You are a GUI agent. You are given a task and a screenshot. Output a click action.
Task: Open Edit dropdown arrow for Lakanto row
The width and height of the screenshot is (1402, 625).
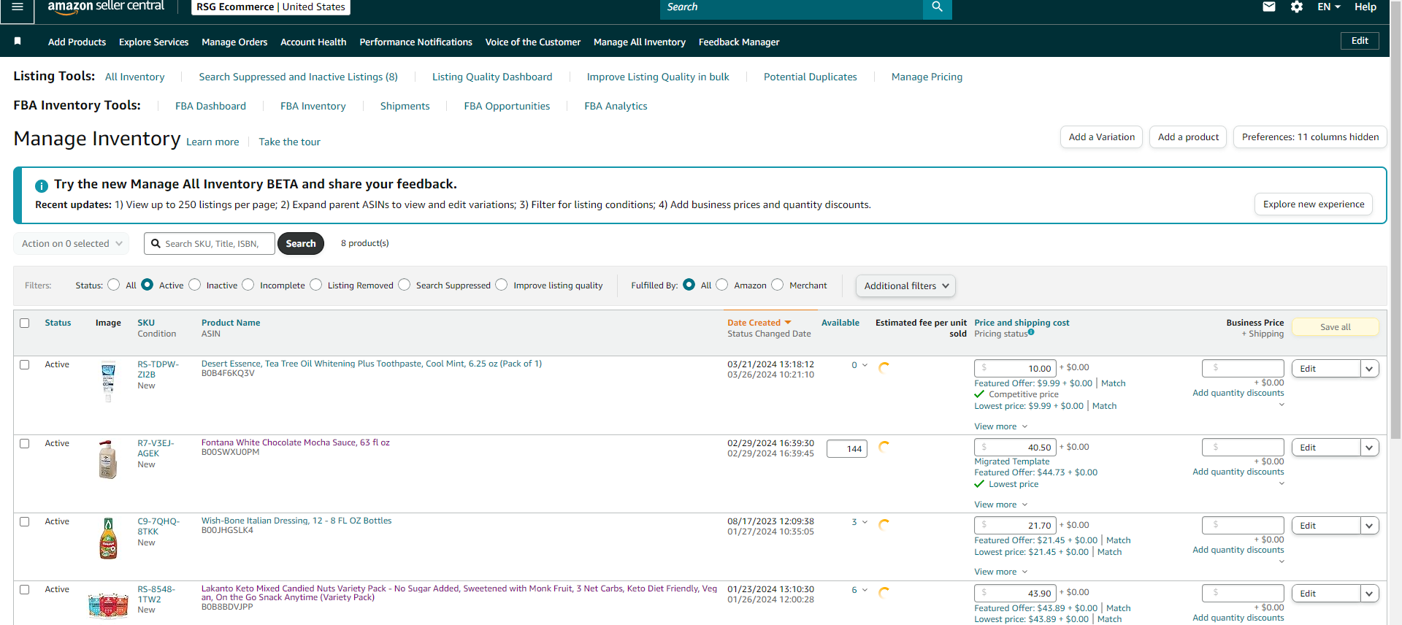coord(1370,594)
